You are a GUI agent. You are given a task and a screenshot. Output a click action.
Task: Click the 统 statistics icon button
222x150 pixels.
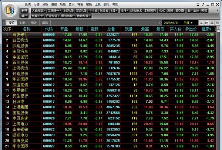pyautogui.click(x=206, y=23)
